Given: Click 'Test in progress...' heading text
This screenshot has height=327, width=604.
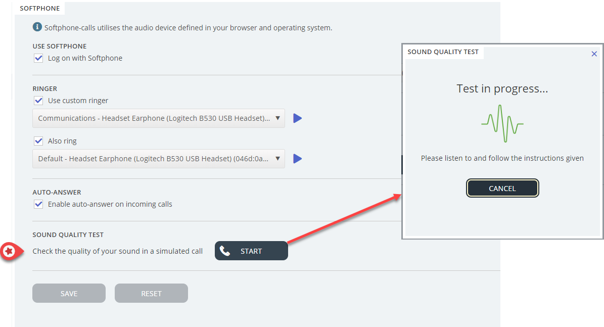Looking at the screenshot, I should [x=502, y=89].
